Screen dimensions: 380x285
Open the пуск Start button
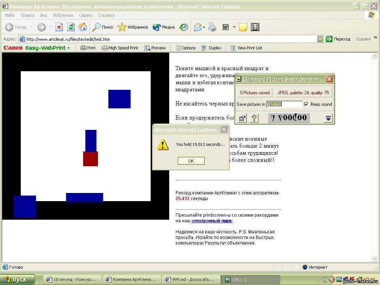tap(17, 280)
